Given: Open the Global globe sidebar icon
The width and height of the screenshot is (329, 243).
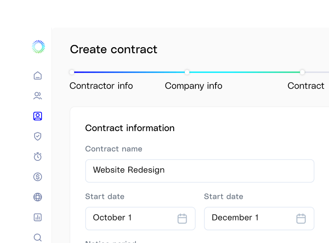Looking at the screenshot, I should 38,197.
